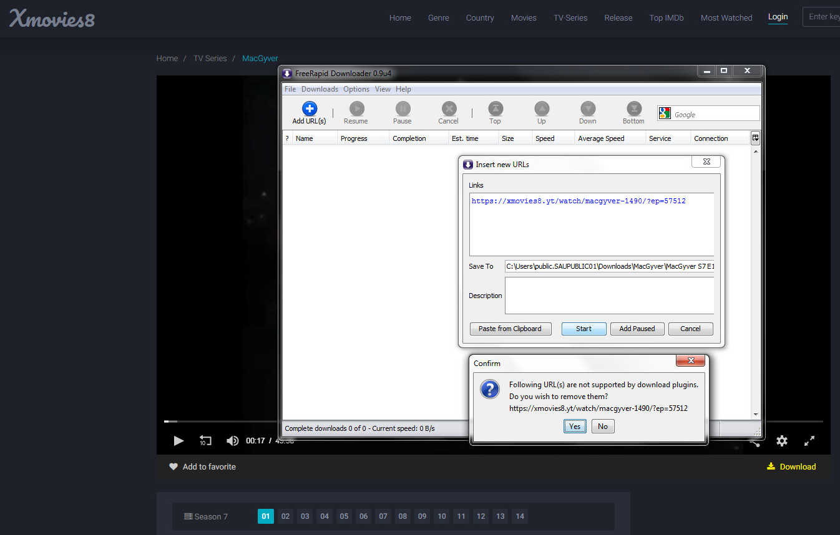The height and width of the screenshot is (535, 840).
Task: Open the table column chooser dropdown
Action: click(x=755, y=138)
